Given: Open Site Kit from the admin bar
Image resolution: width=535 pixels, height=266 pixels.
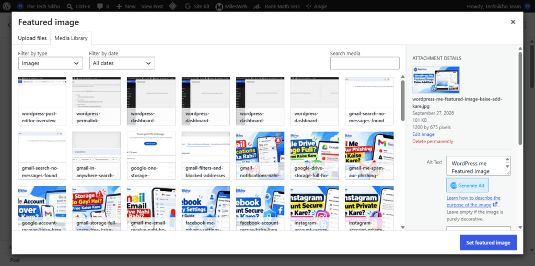Looking at the screenshot, I should click(x=196, y=6).
